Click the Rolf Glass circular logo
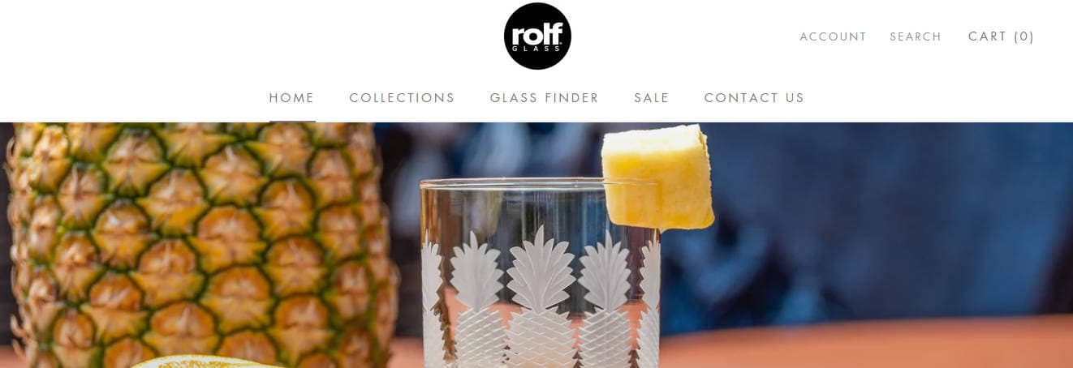 pyautogui.click(x=537, y=36)
